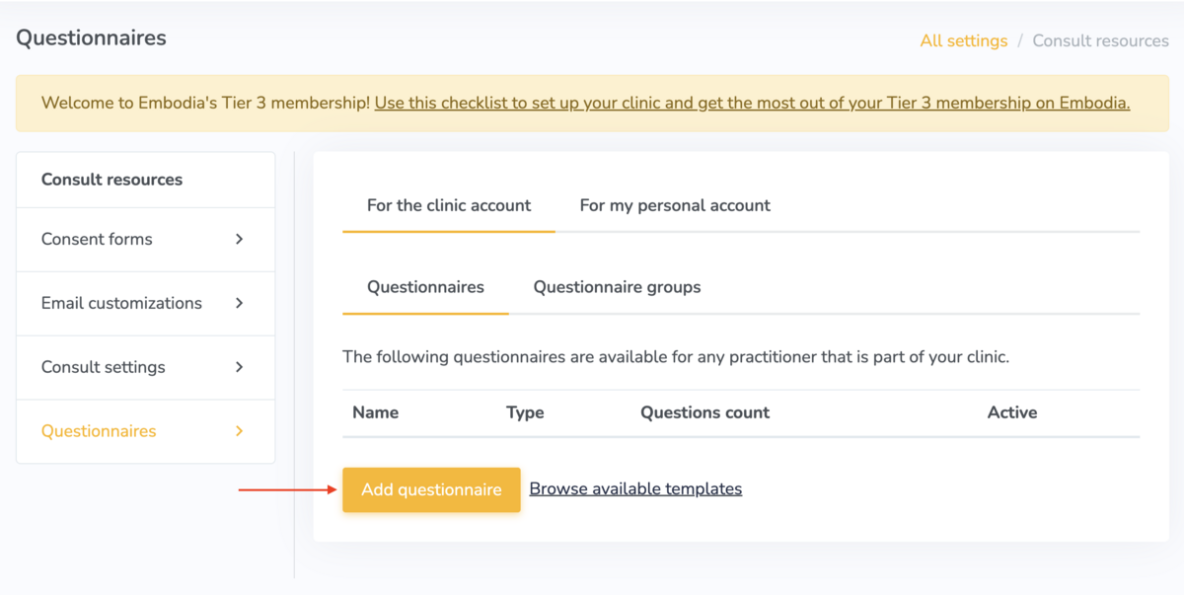Go to 'All settings' via the breadcrumb
This screenshot has height=595, width=1184.
963,40
